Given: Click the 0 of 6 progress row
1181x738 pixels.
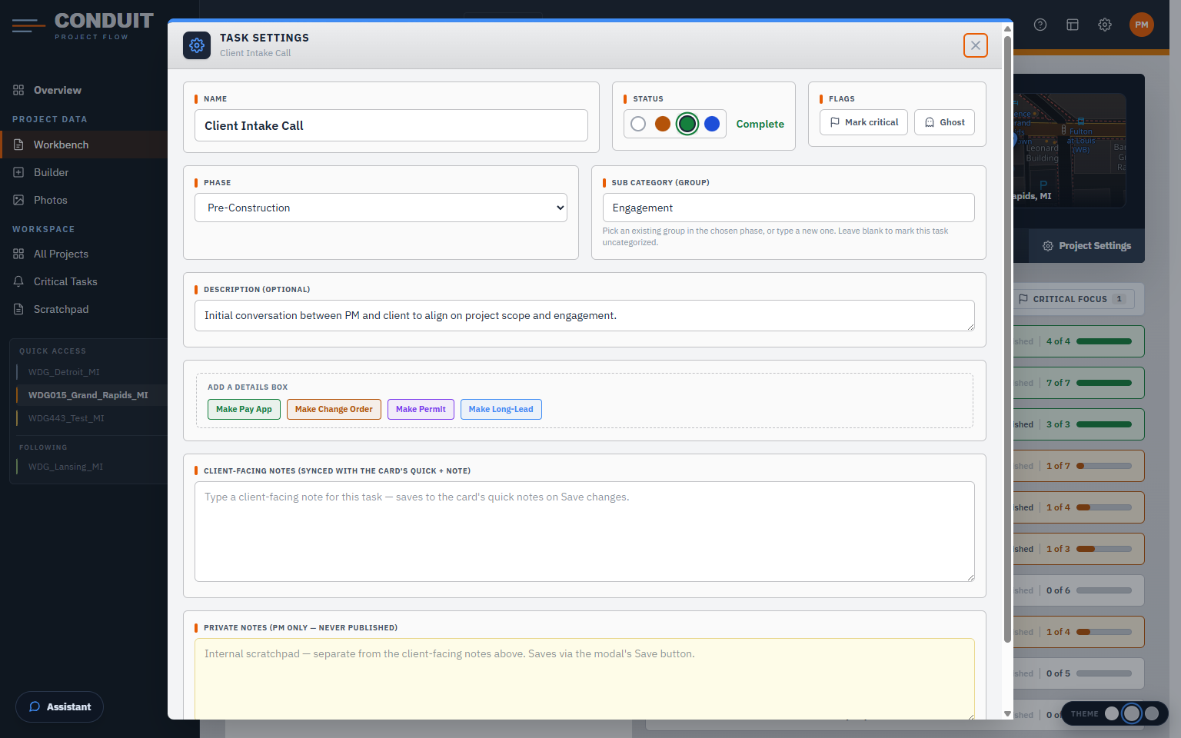Looking at the screenshot, I should (1079, 590).
